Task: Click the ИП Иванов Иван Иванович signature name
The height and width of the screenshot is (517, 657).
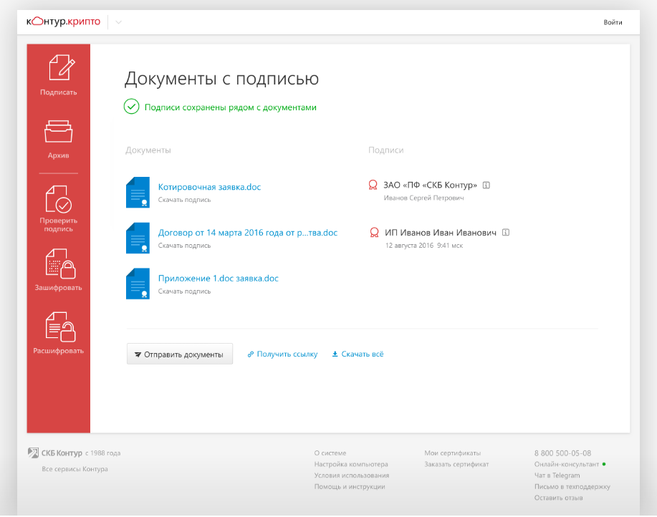Action: pos(441,232)
